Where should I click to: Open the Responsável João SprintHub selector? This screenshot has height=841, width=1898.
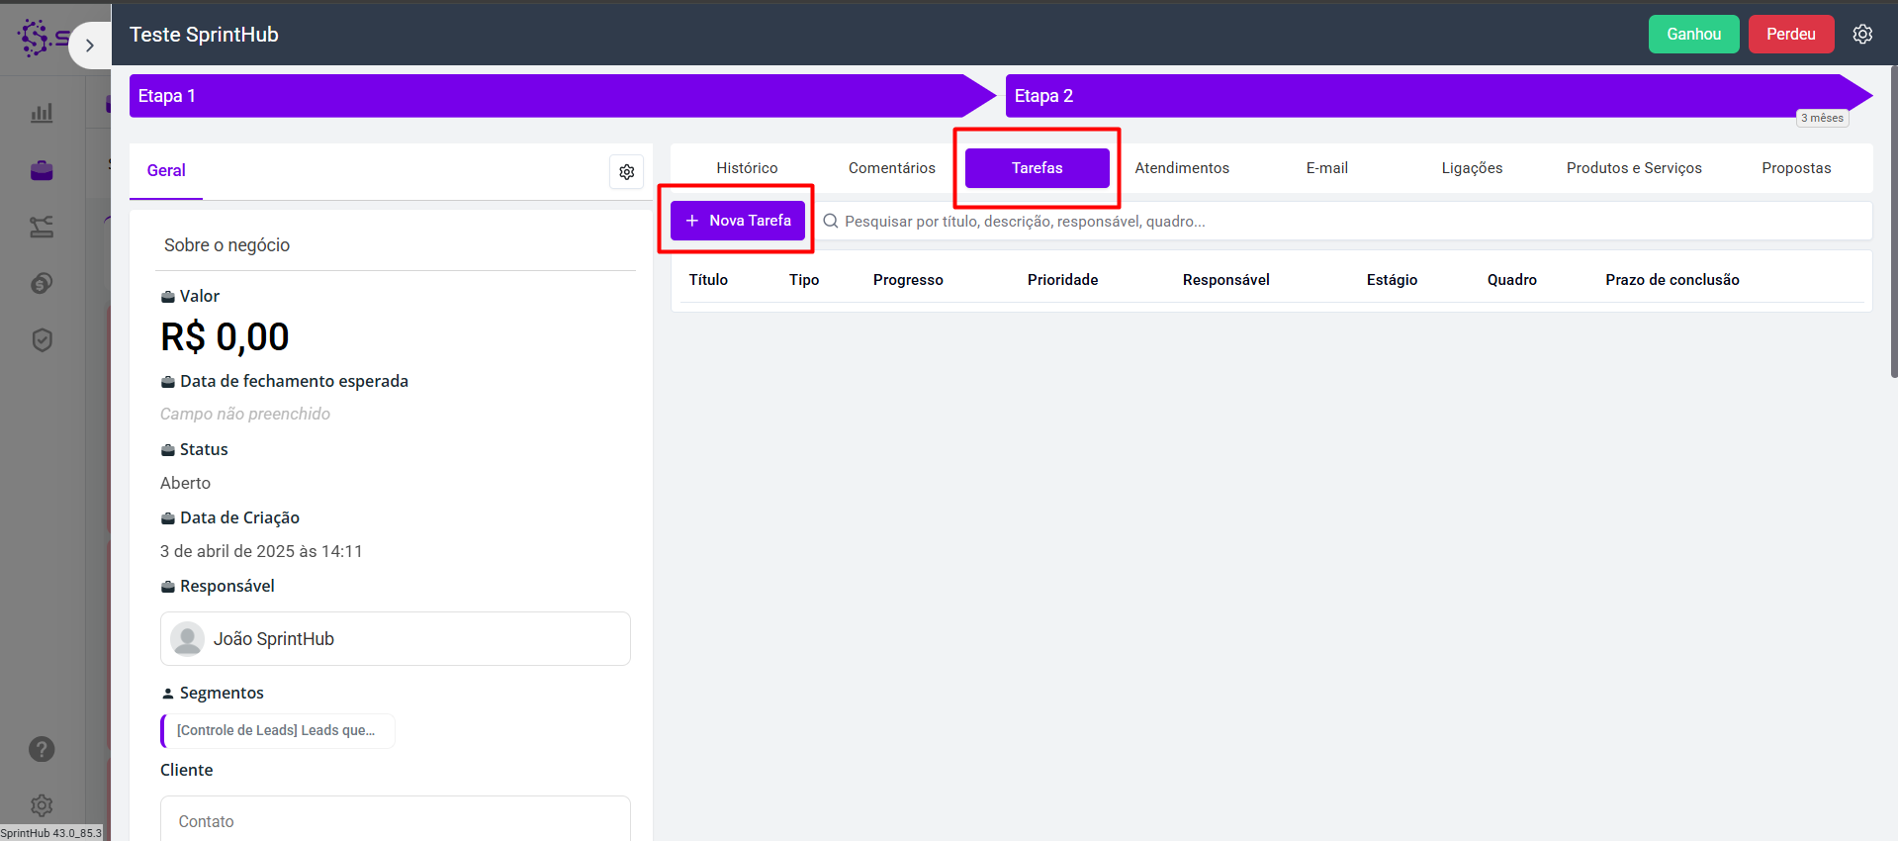(x=395, y=639)
